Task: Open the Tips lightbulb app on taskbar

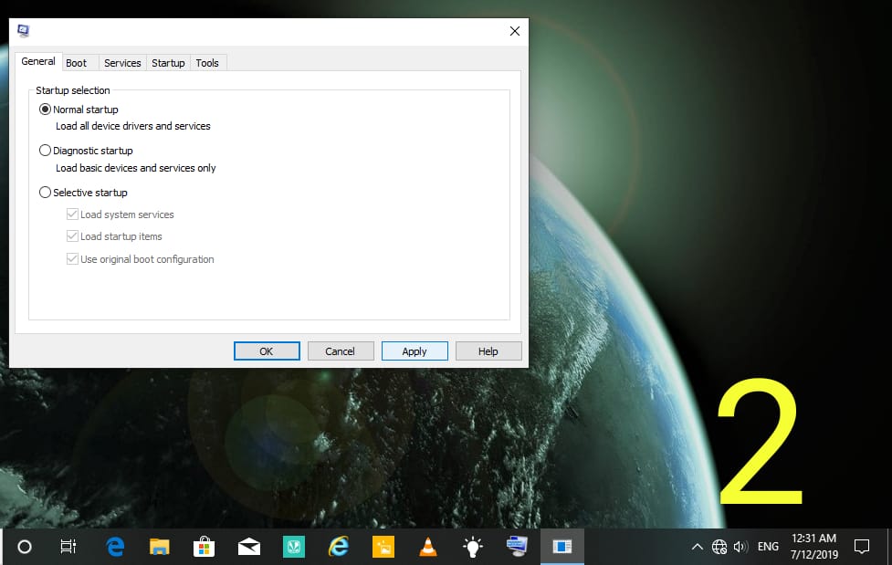Action: 472,547
